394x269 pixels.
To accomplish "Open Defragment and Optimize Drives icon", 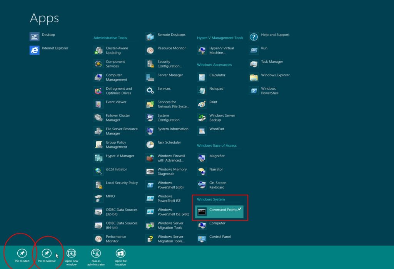I will tap(98, 91).
